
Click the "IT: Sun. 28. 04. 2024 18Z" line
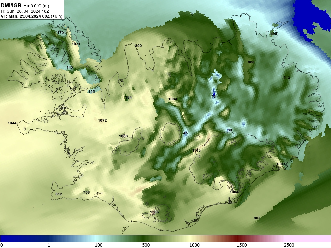24,11
